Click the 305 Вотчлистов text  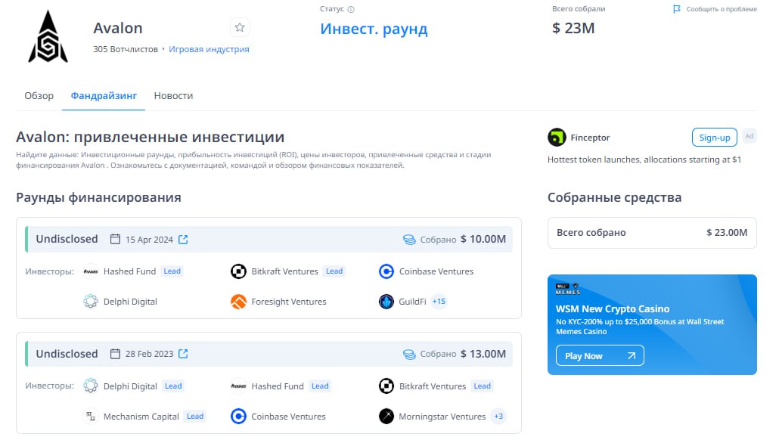pos(126,49)
